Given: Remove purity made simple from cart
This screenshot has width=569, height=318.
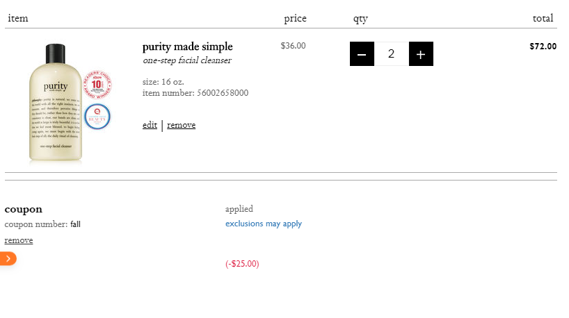Looking at the screenshot, I should (181, 125).
